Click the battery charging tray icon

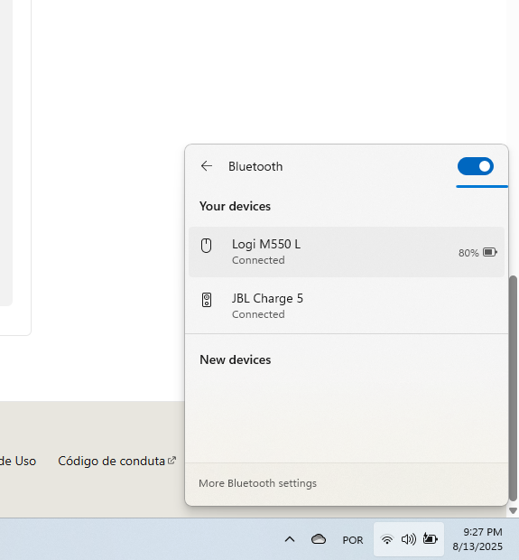(x=431, y=538)
